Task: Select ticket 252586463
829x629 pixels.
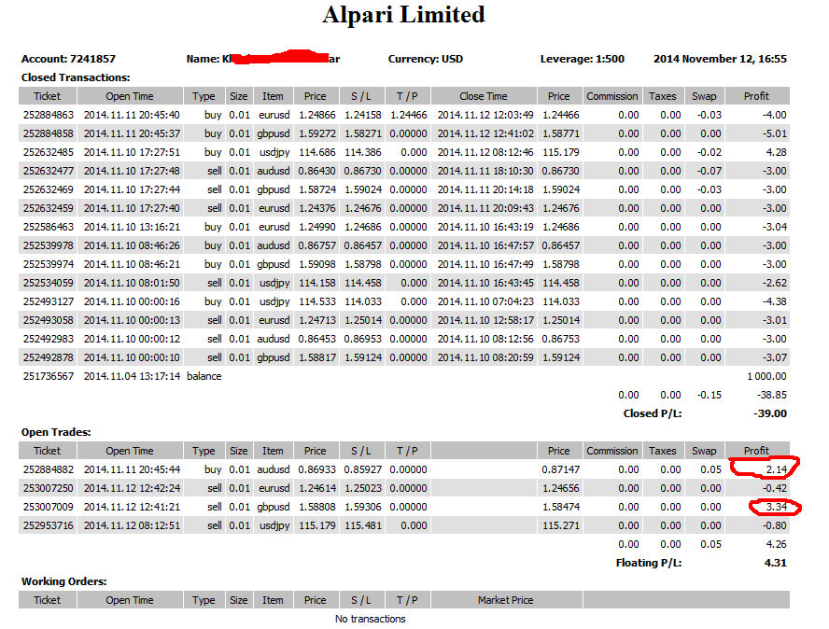Action: pos(49,227)
